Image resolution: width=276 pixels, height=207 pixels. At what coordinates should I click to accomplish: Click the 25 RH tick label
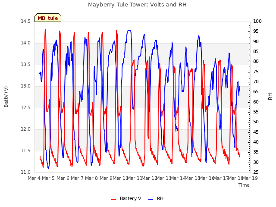coord(256,172)
